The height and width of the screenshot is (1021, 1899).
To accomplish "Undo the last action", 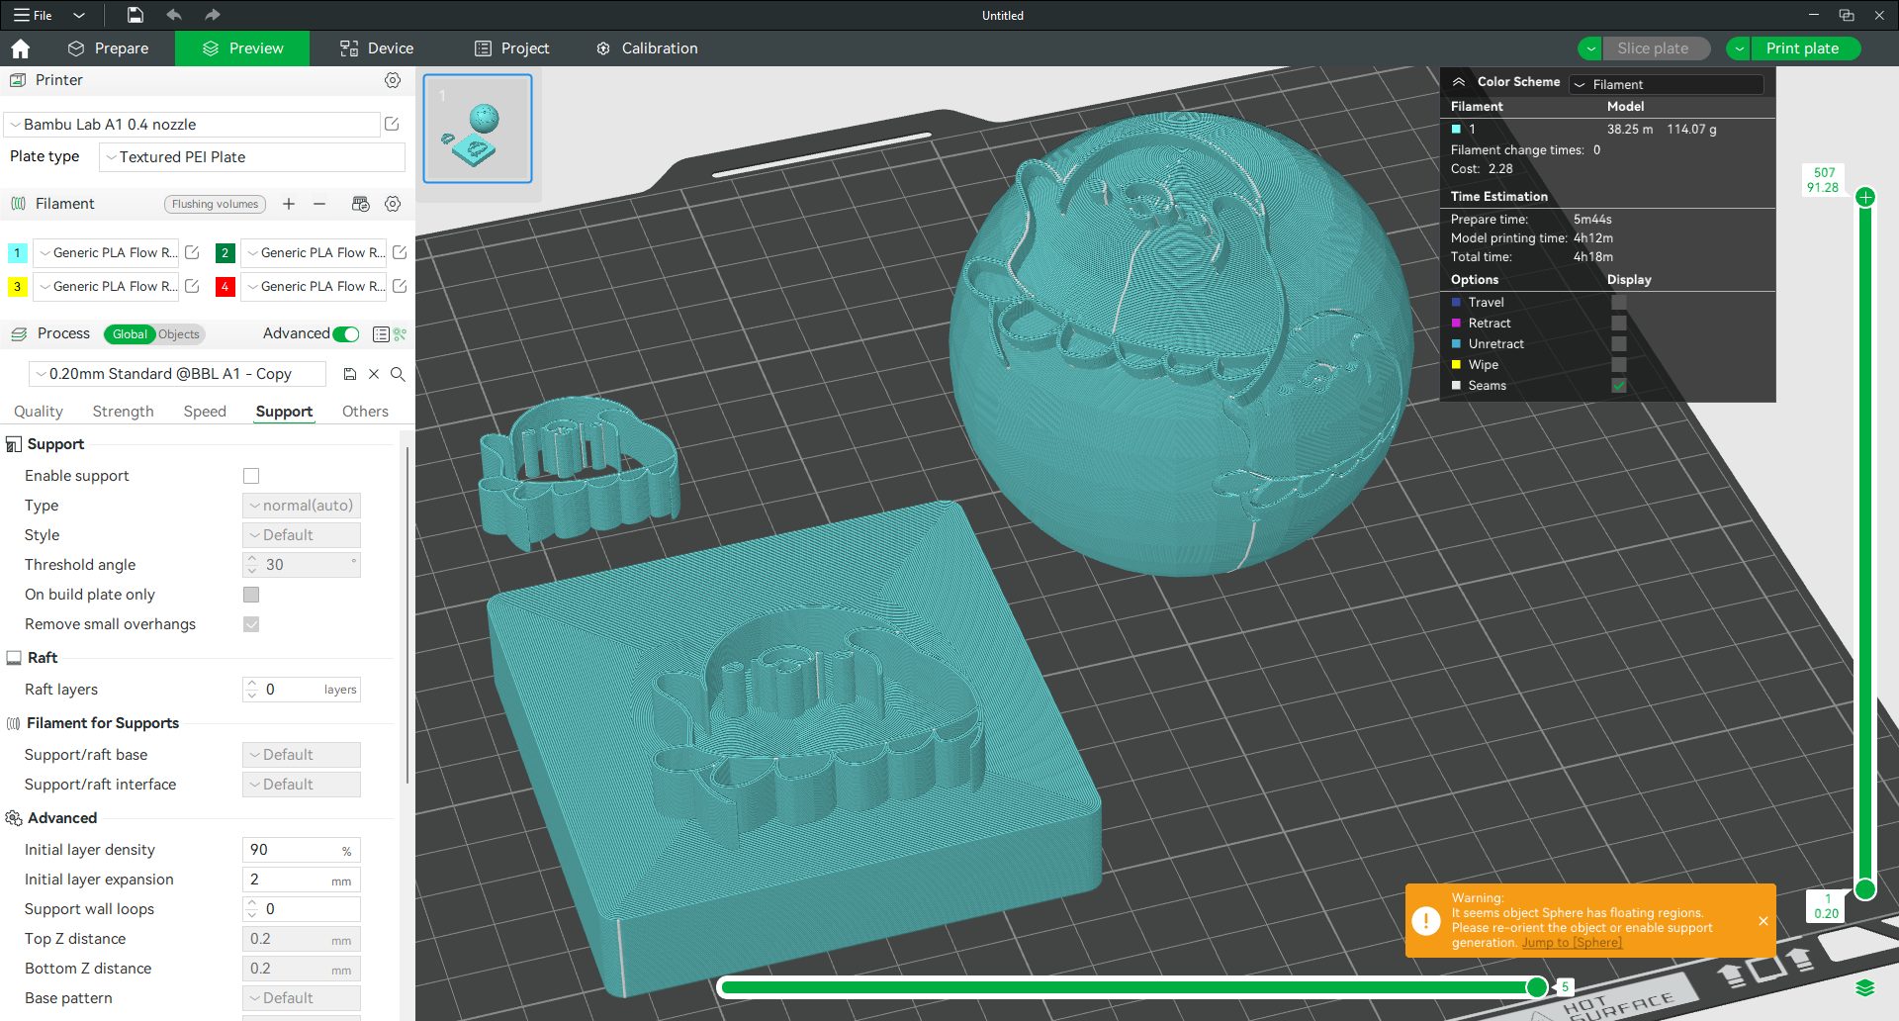I will (x=174, y=15).
